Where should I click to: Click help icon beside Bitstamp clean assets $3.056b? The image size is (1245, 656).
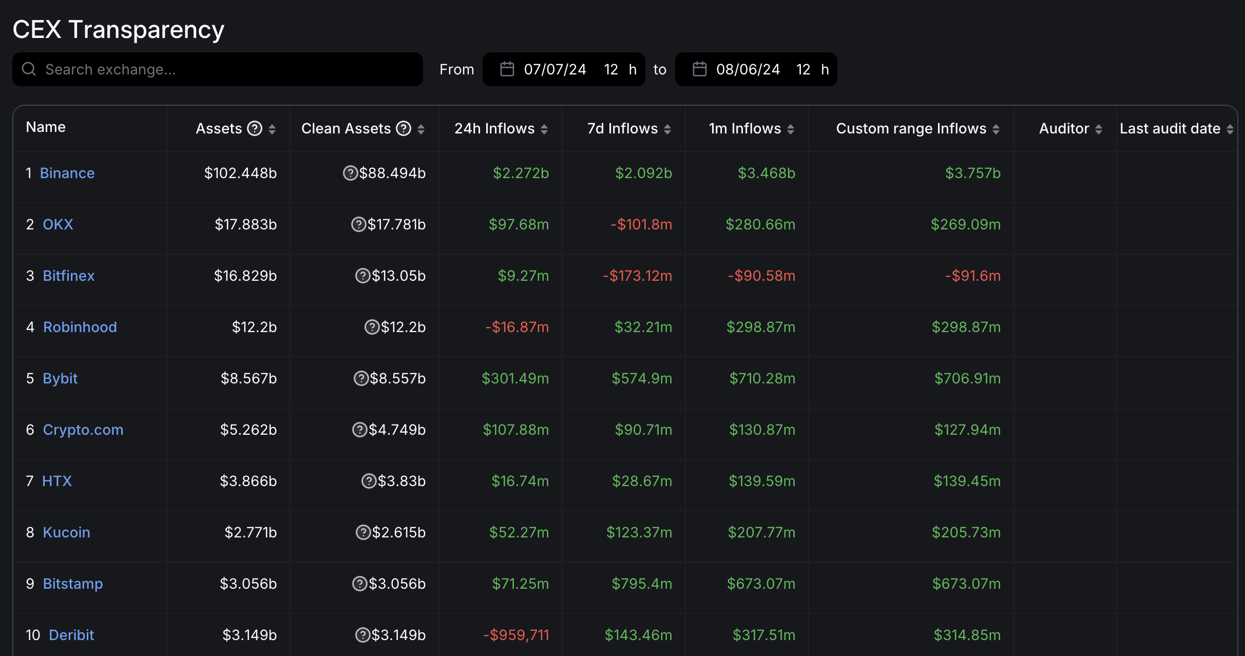point(359,584)
